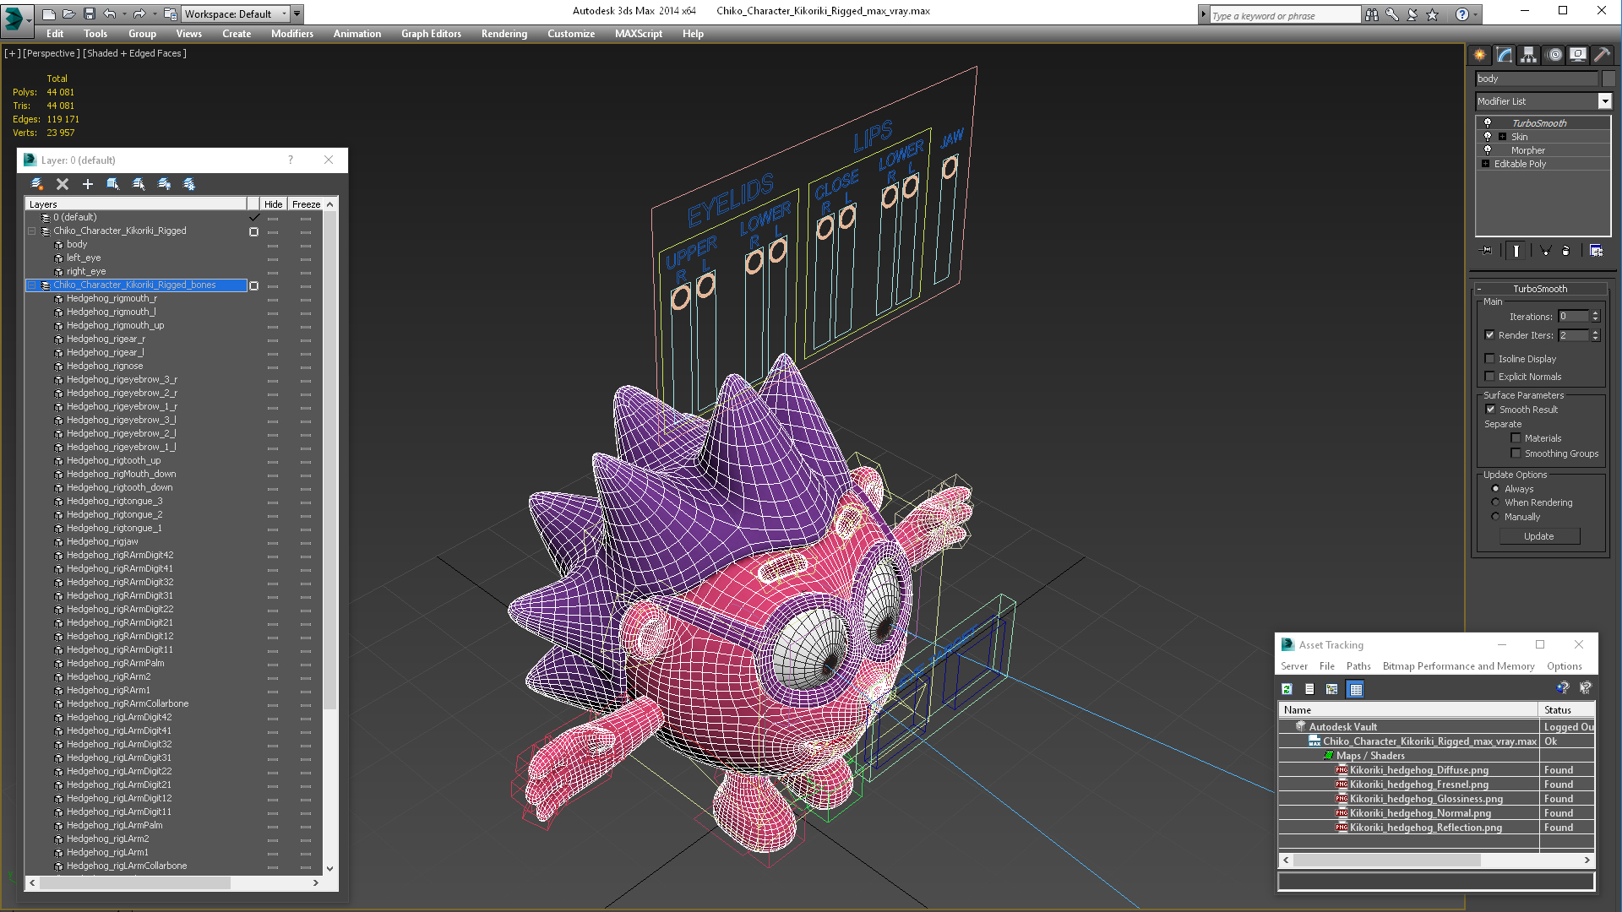Open quick access toolbar customize arrow
This screenshot has width=1622, height=912.
298,14
